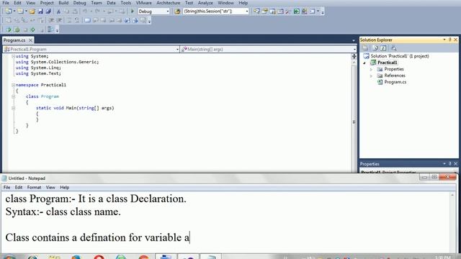
Task: Click the Redo arrow icon
Action: 98,12
